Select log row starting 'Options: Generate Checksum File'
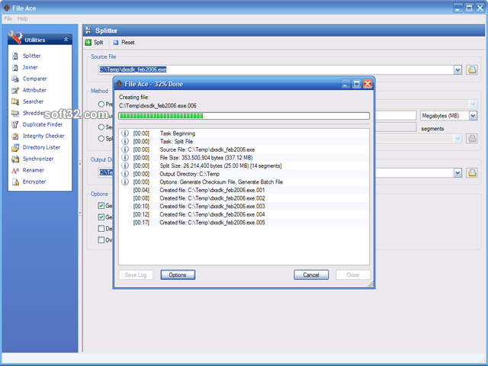The height and width of the screenshot is (366, 488). click(x=244, y=182)
